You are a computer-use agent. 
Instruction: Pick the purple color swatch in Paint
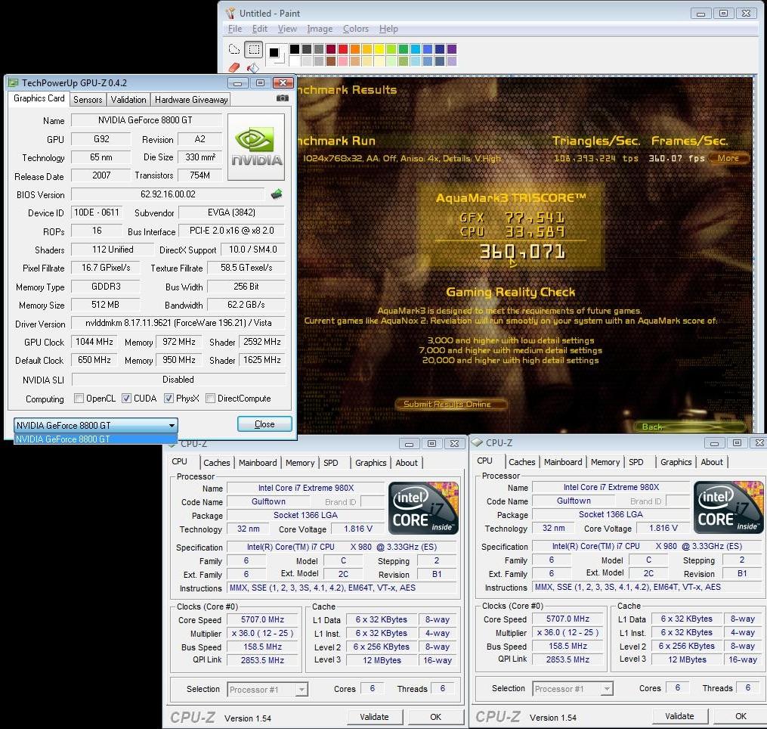click(451, 49)
